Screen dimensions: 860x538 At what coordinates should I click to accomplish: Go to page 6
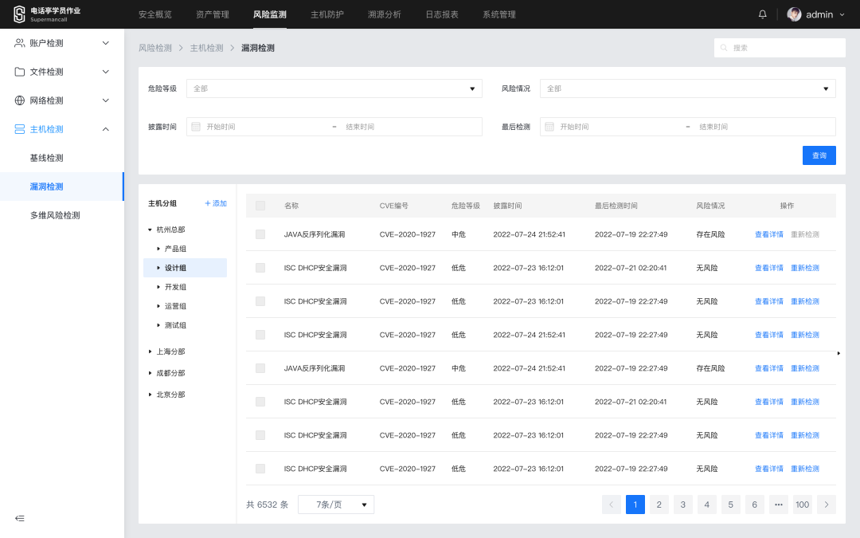754,505
